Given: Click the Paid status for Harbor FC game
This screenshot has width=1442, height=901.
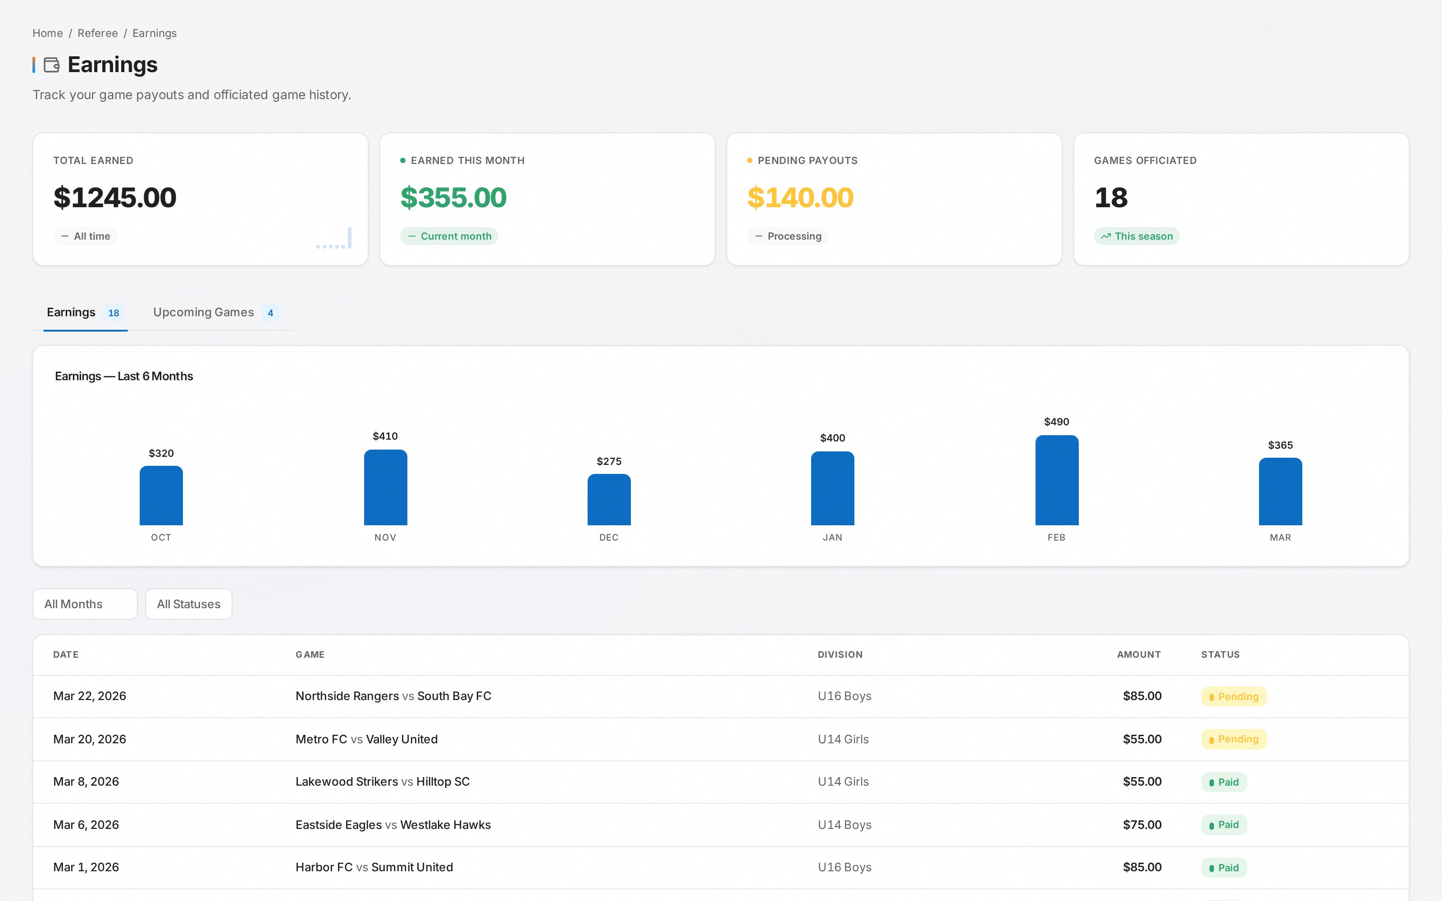Looking at the screenshot, I should pyautogui.click(x=1224, y=868).
